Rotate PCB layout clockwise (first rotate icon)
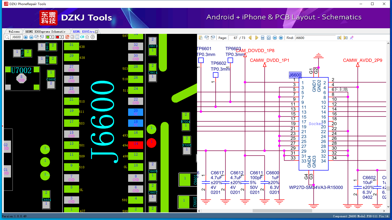The image size is (392, 220). click(36, 37)
